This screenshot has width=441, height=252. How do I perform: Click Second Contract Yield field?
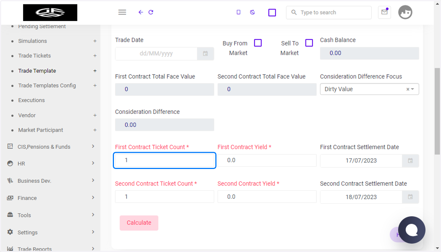tap(267, 197)
